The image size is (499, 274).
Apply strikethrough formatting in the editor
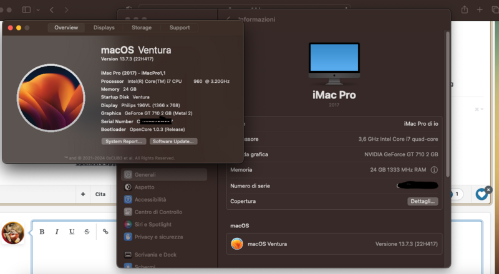(87, 232)
